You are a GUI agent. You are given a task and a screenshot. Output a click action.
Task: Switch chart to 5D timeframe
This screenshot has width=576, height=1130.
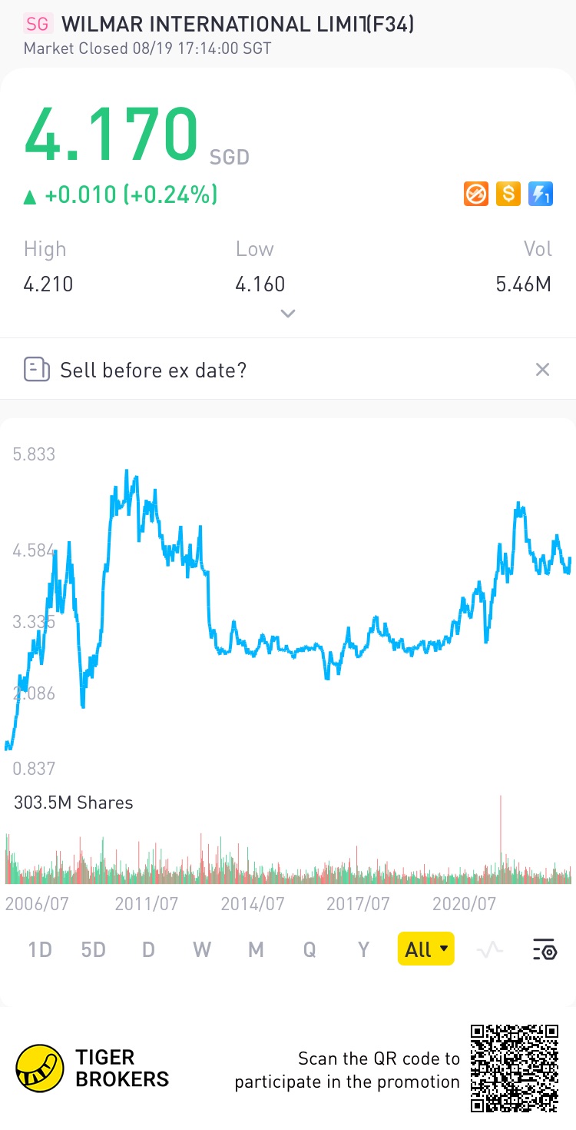pyautogui.click(x=93, y=949)
